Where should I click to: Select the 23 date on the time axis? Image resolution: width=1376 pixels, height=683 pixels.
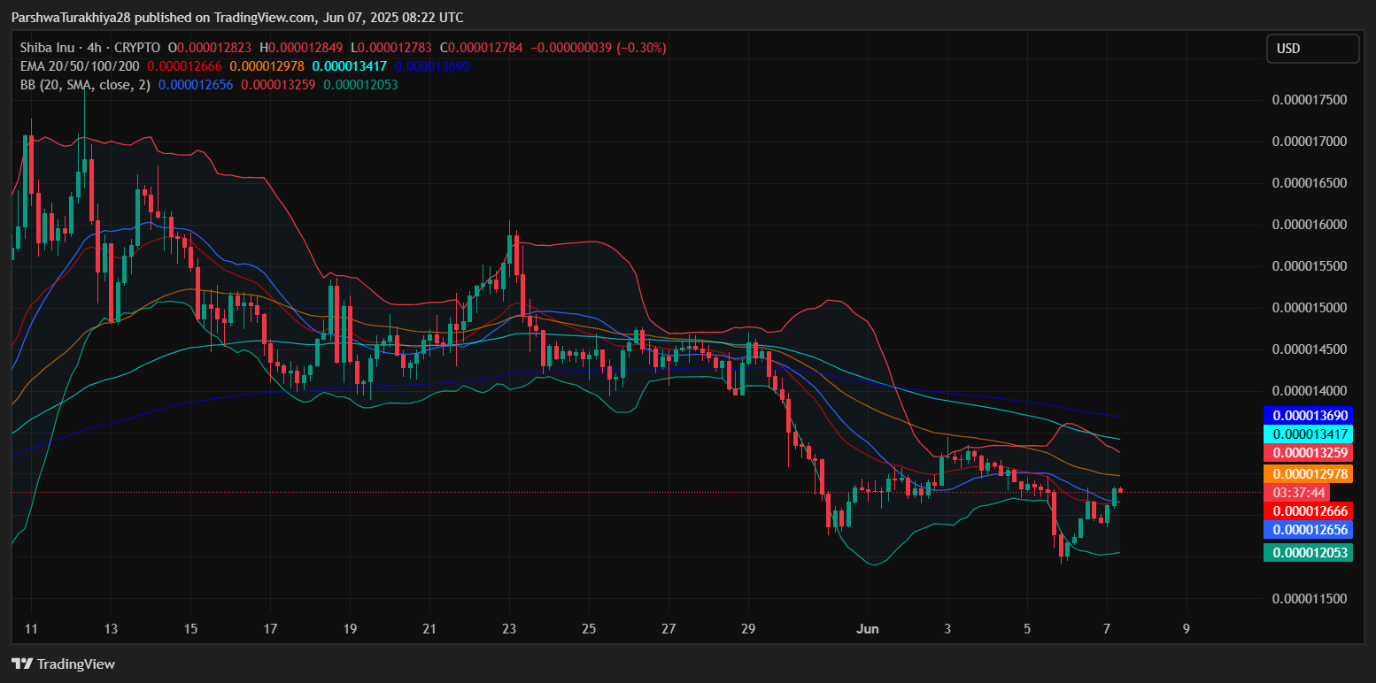[x=509, y=629]
